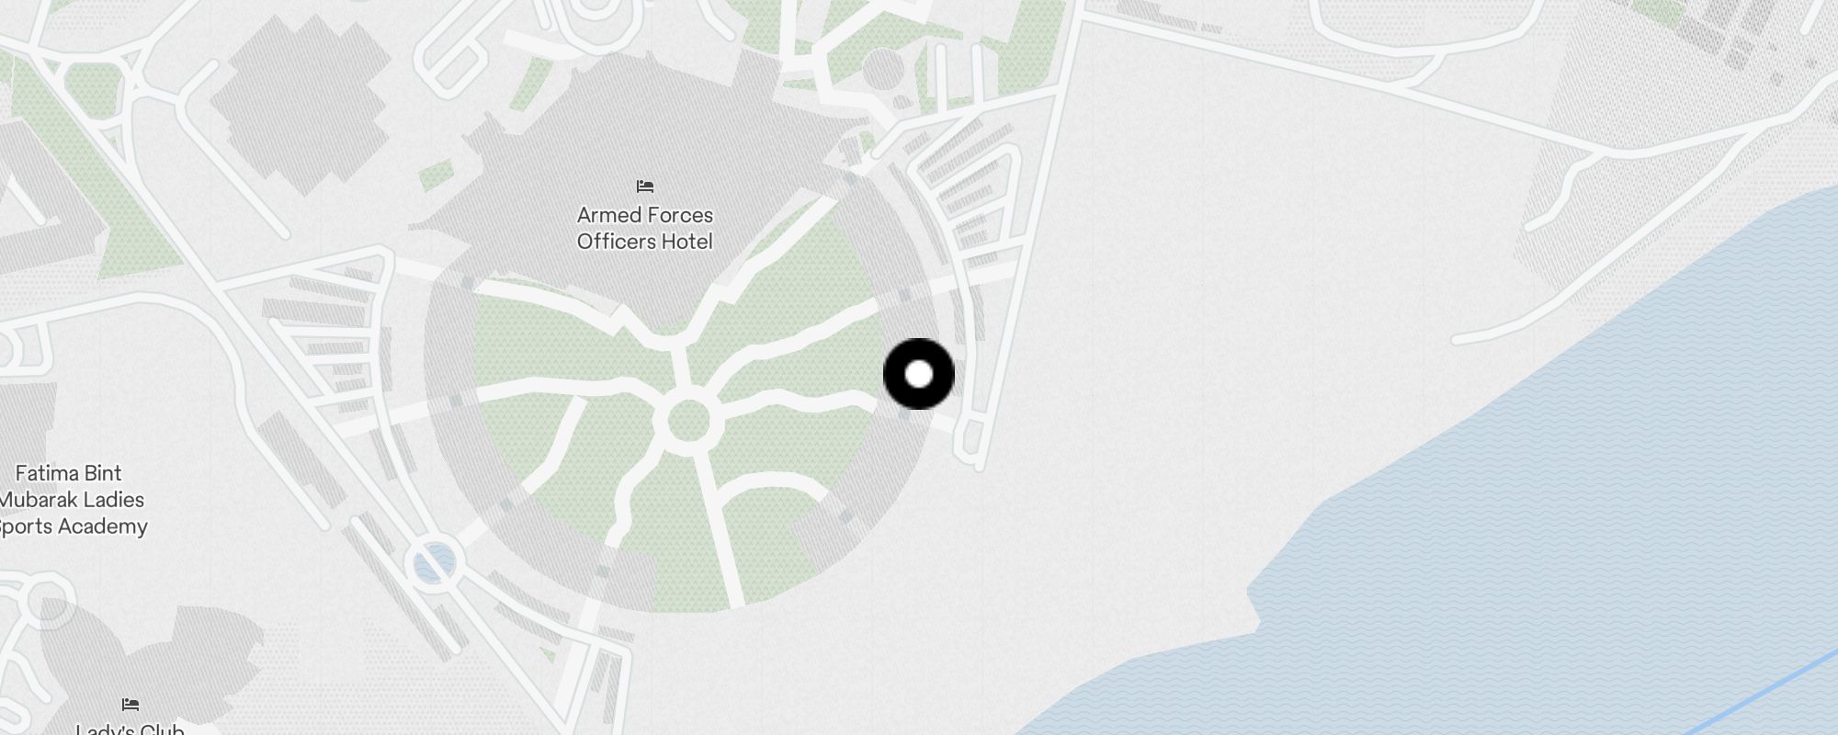Click the blue fountain roundabout
The width and height of the screenshot is (1838, 735).
pyautogui.click(x=432, y=562)
